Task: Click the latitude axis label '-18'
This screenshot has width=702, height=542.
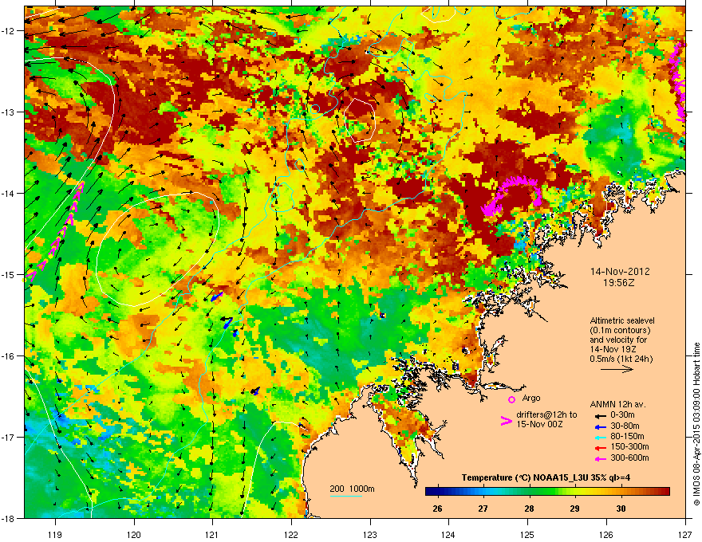Action: point(8,518)
